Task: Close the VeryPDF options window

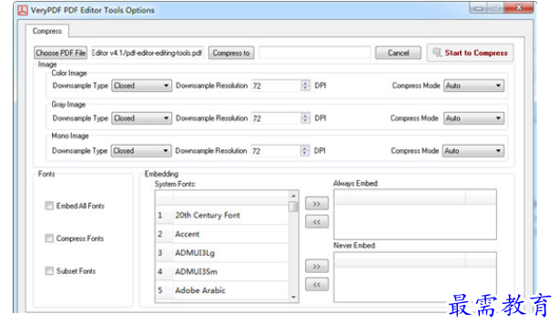Action: point(520,7)
